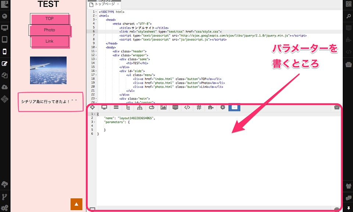Click the title サンプルサイト line in editor
Image resolution: width=353 pixels, height=212 pixels.
click(144, 28)
